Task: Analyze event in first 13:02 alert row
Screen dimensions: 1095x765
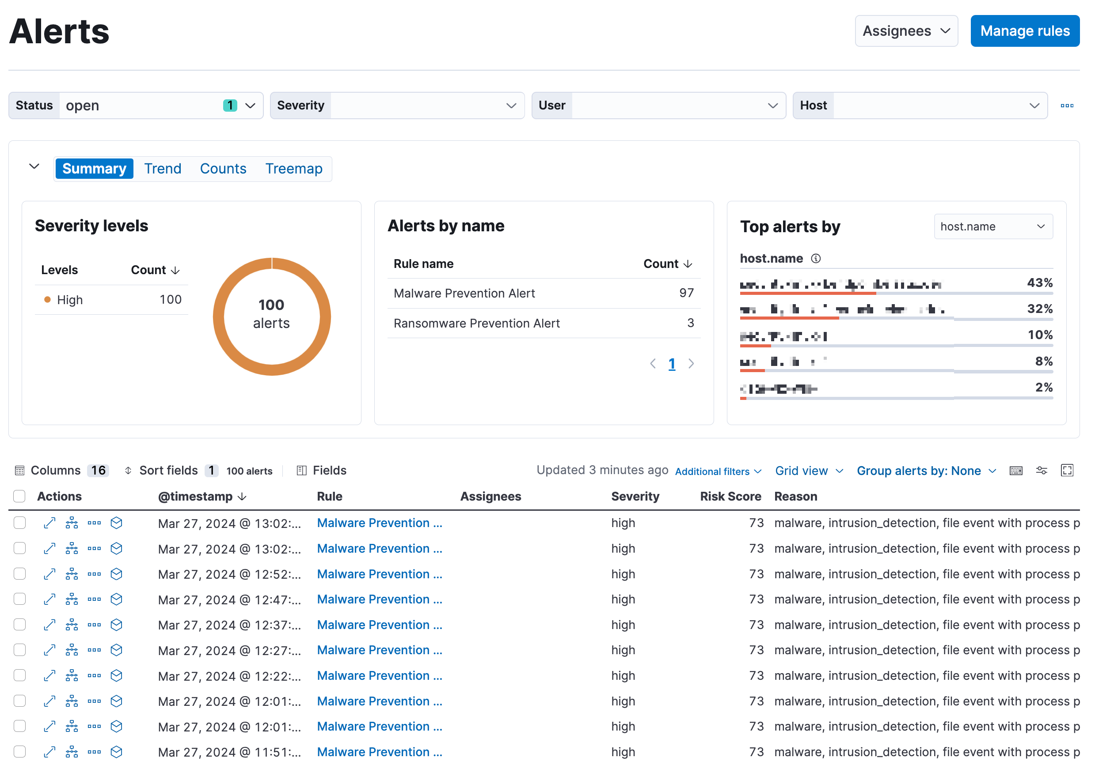Action: click(72, 523)
